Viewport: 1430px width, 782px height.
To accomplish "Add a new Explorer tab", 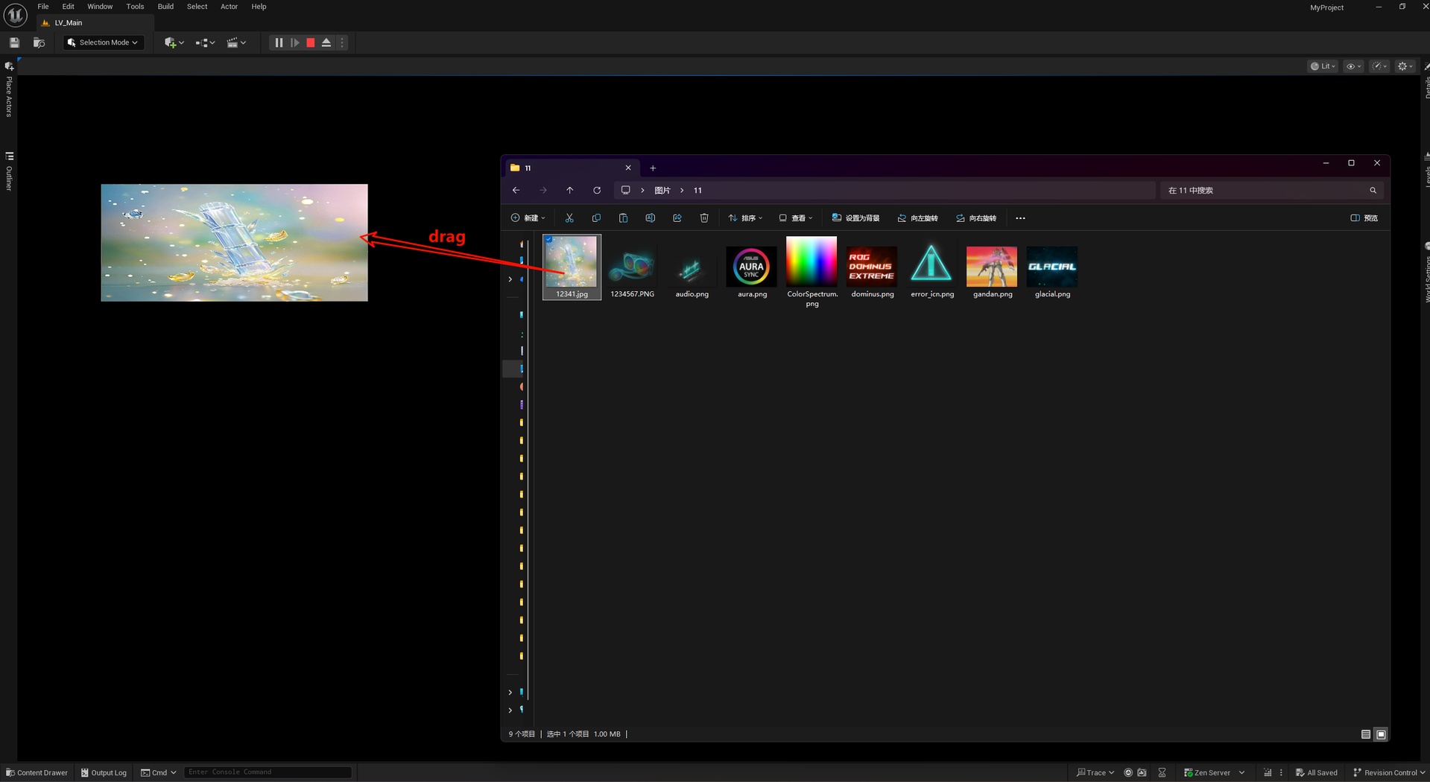I will click(x=653, y=168).
